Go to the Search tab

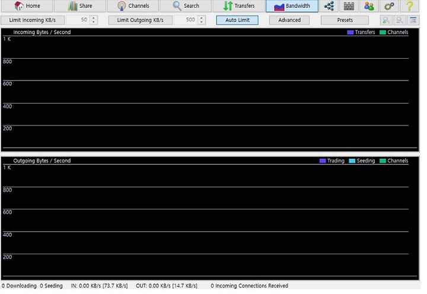point(186,6)
